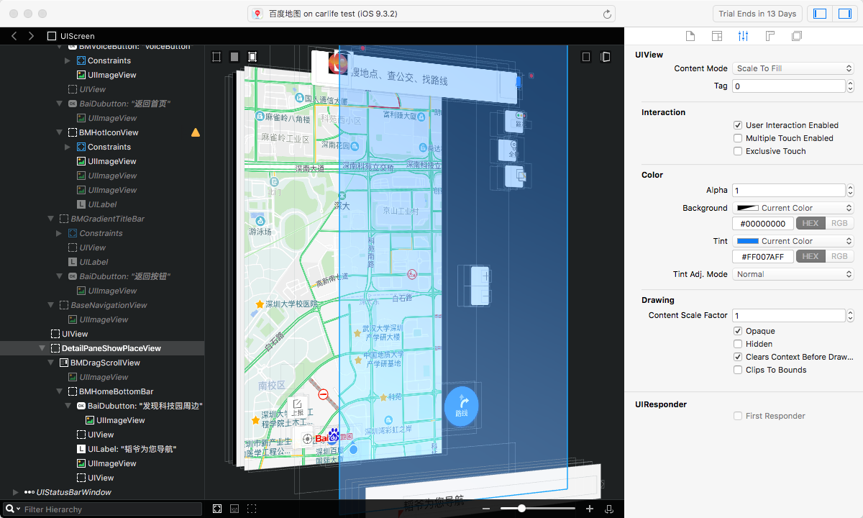
Task: Switch to the Layout ruler inspector tab
Action: (770, 36)
